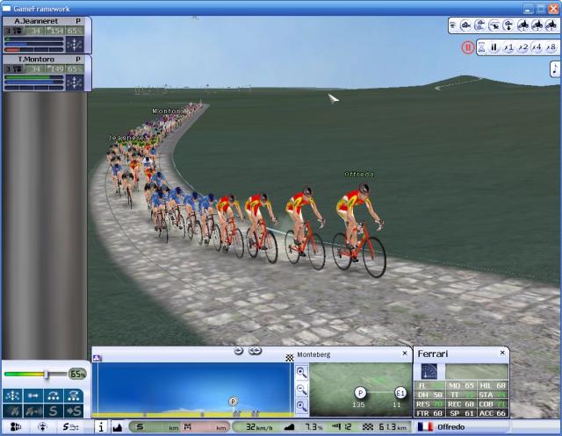Open the stage profile mountain icon
Screen dimensions: 562x436
pos(117,427)
